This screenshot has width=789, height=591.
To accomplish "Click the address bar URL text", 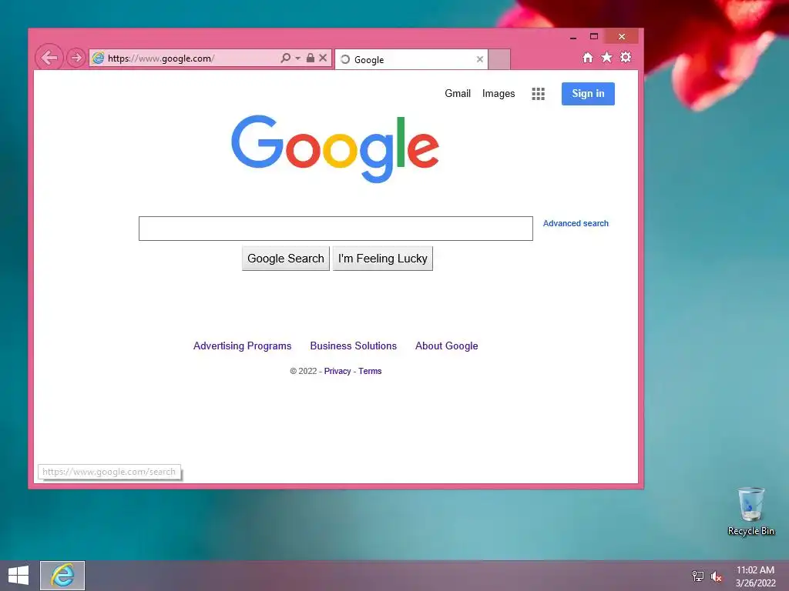I will click(x=161, y=58).
